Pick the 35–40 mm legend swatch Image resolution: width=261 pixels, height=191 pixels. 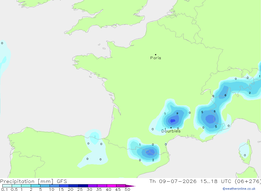(x=102, y=186)
